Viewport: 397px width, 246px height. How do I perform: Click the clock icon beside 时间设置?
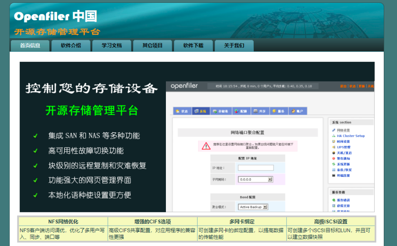pos(334,142)
